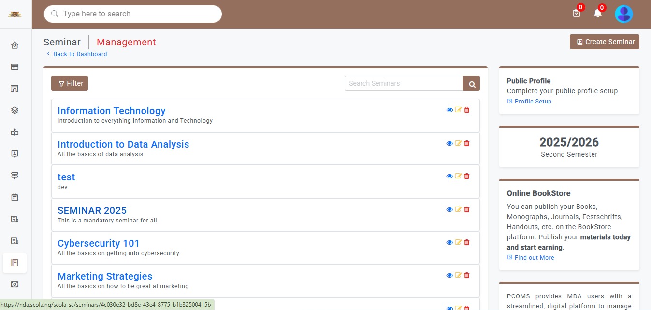The width and height of the screenshot is (651, 310).
Task: Select the highlighted seminar book sidebar item
Action: click(14, 263)
